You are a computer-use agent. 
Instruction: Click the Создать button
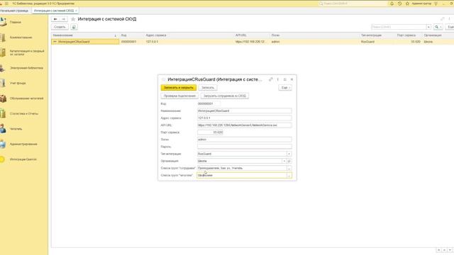tap(60, 27)
